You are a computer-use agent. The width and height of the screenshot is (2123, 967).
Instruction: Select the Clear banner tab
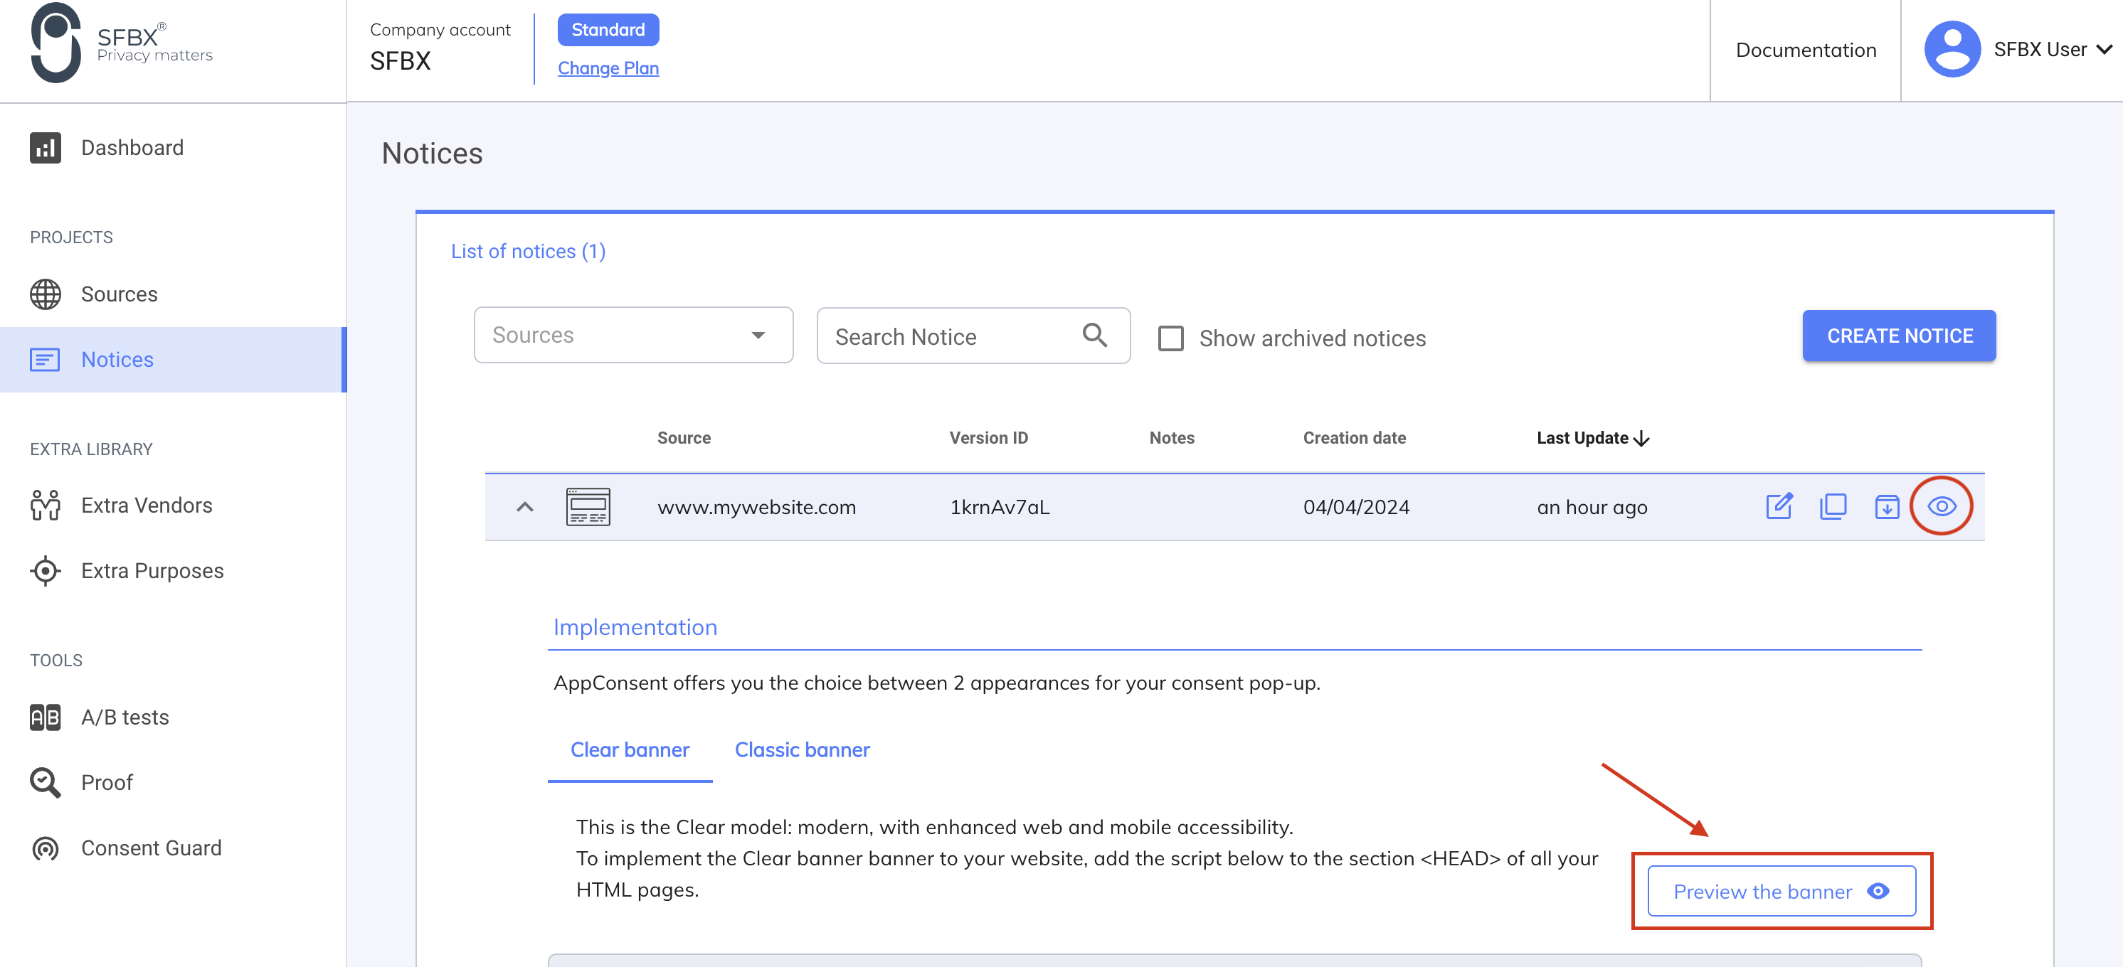(x=630, y=749)
